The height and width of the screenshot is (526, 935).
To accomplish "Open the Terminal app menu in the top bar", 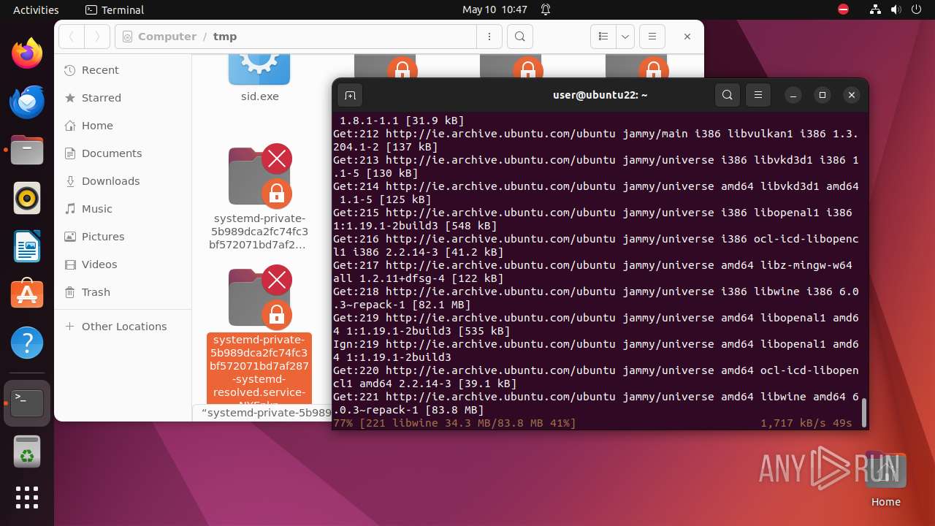I will [115, 9].
